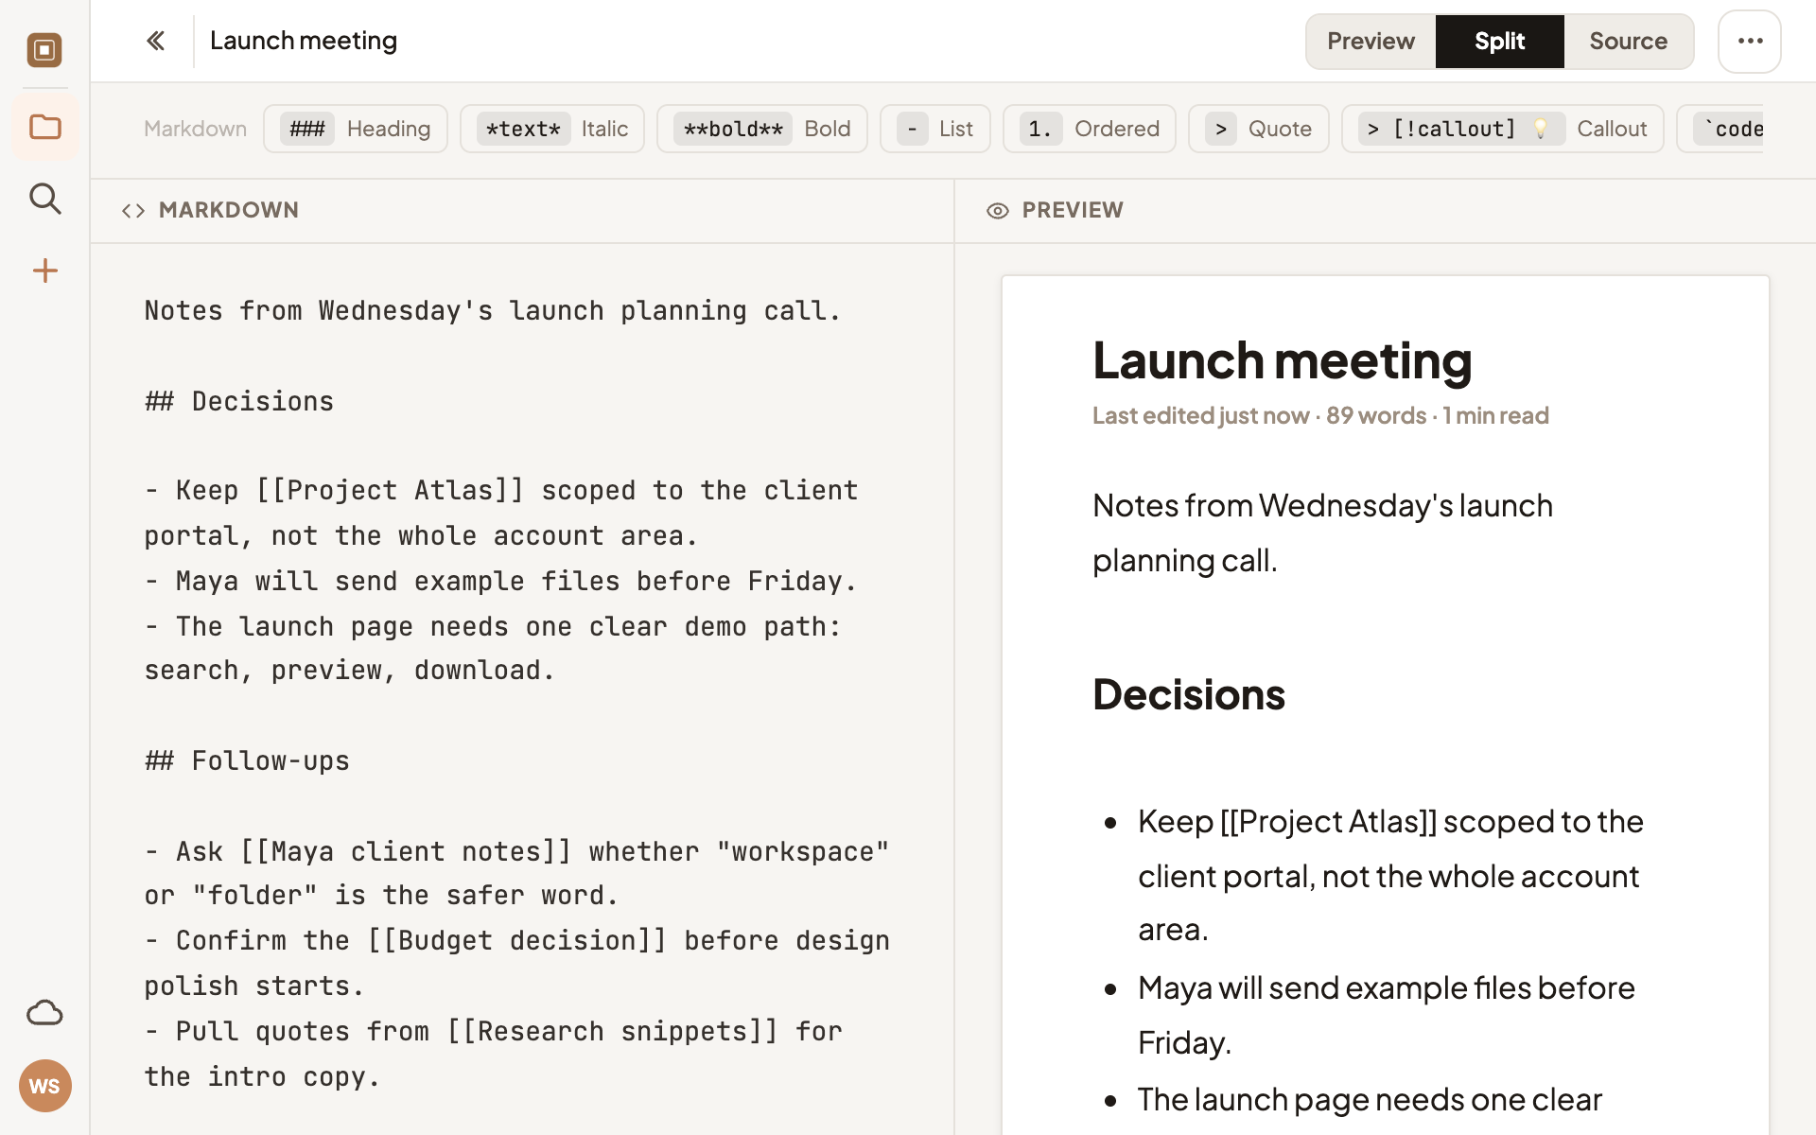The height and width of the screenshot is (1135, 1816).
Task: Open the folder files icon
Action: click(x=44, y=127)
